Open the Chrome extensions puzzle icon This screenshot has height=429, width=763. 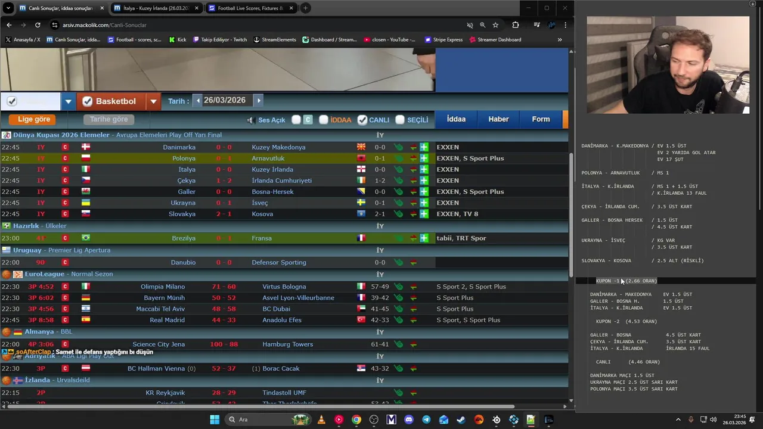pos(516,25)
